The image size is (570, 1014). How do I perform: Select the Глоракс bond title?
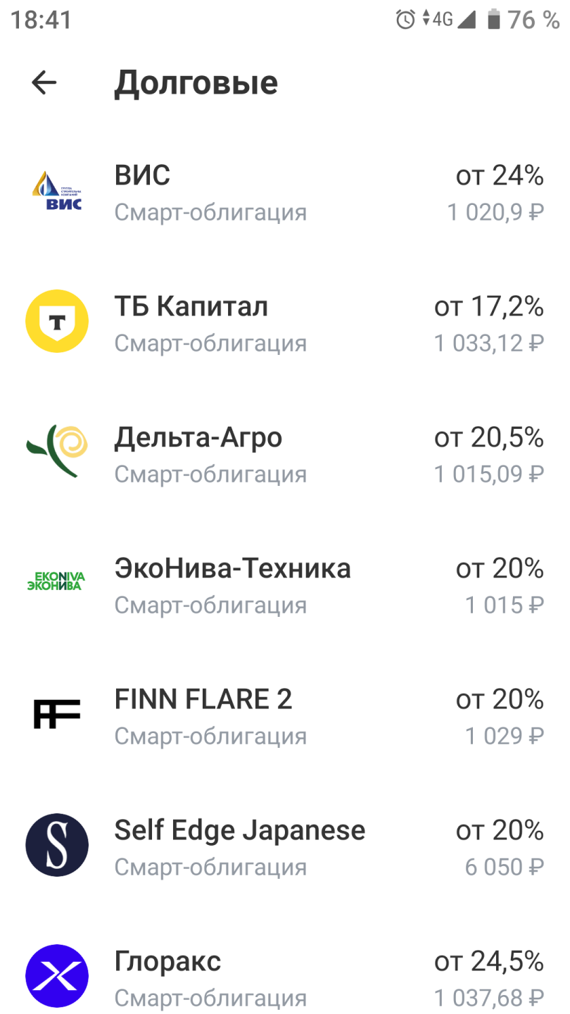[x=167, y=962]
